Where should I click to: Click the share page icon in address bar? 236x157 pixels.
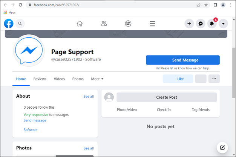point(198,5)
